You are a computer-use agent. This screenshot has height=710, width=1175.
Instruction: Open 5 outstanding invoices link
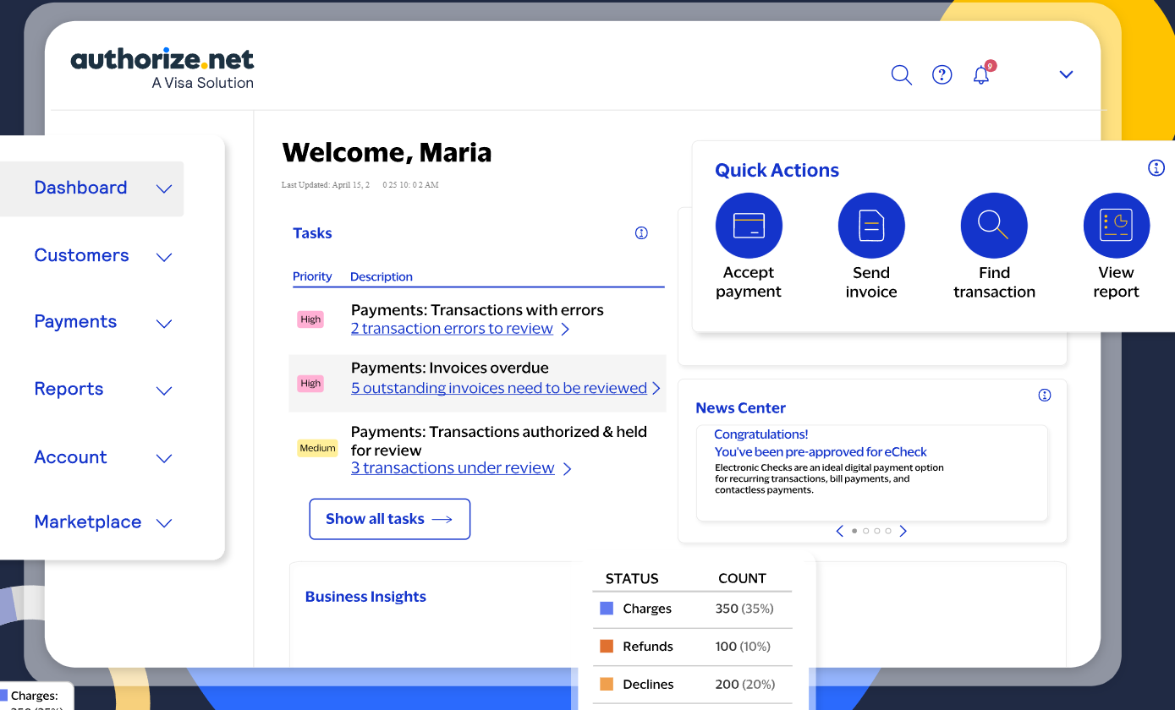coord(499,388)
